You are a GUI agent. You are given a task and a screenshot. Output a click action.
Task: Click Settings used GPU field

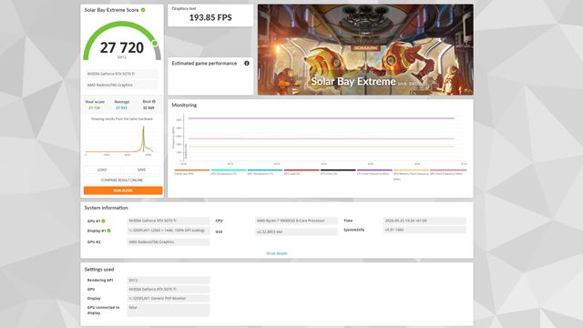(x=168, y=289)
